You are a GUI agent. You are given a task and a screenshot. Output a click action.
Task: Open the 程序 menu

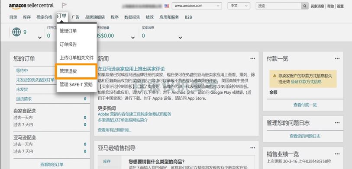tap(114, 17)
